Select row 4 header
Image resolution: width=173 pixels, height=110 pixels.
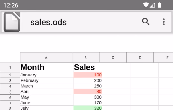[10, 86]
